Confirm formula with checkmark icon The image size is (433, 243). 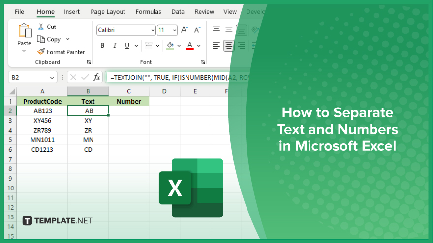(x=85, y=77)
